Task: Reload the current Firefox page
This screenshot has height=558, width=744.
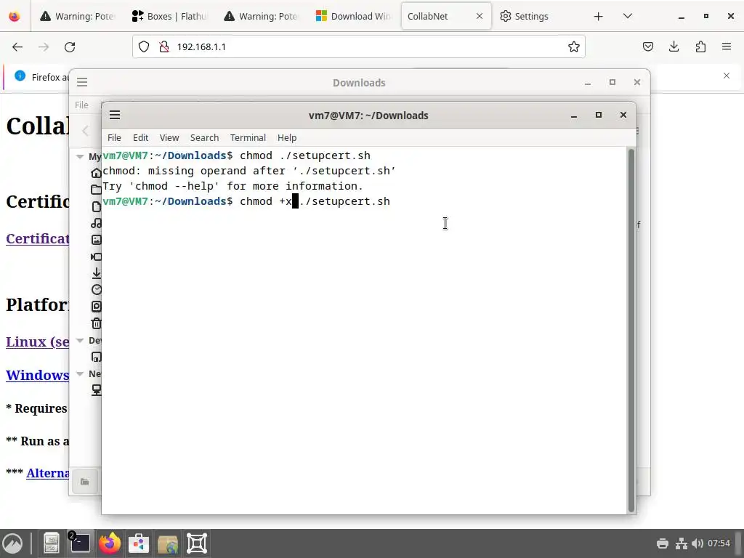Action: click(70, 47)
